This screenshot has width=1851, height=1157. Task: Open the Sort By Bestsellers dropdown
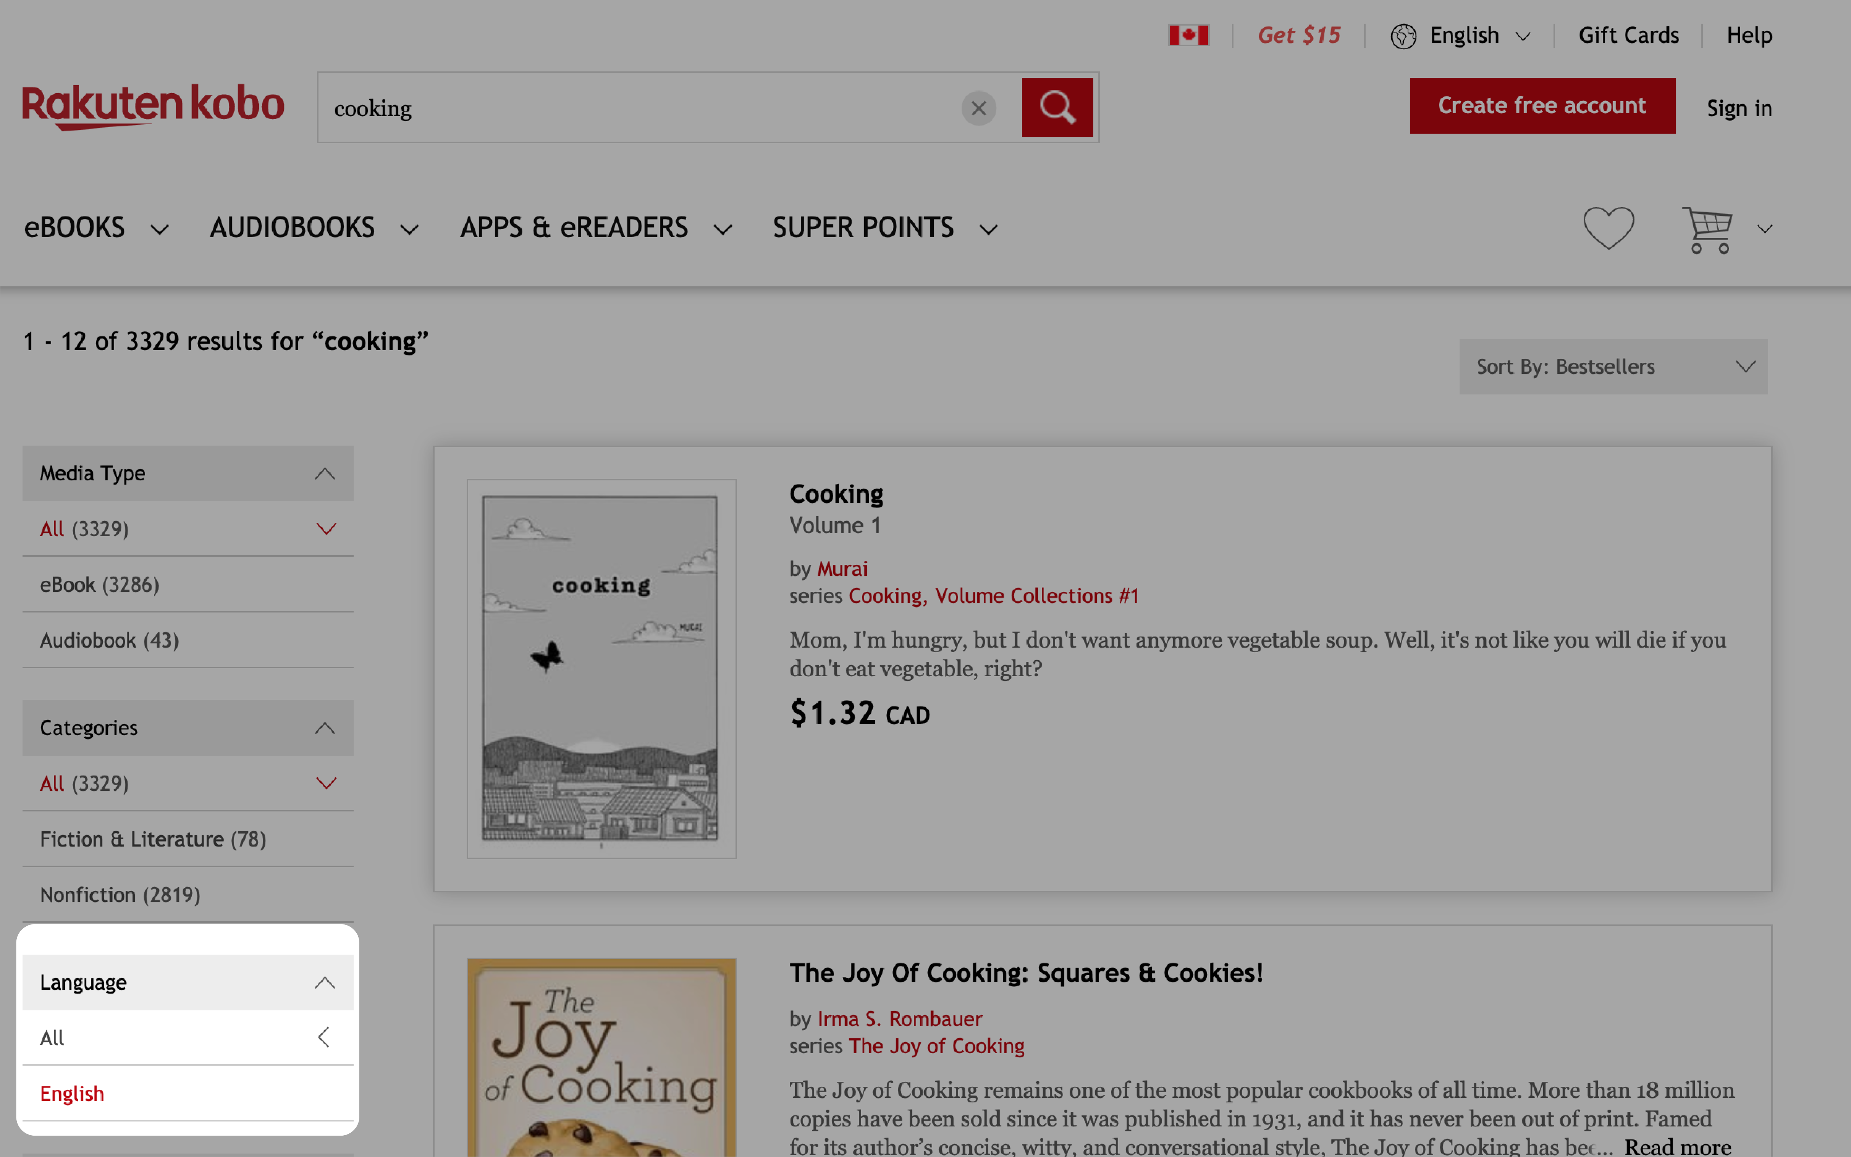point(1612,367)
